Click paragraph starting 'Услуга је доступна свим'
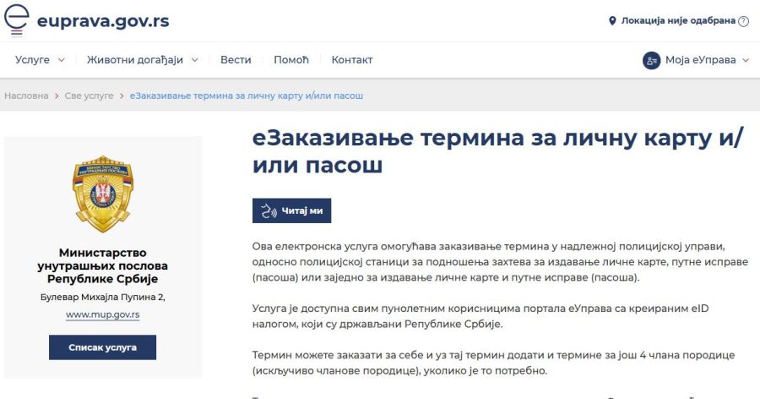The image size is (760, 399). pos(480,316)
